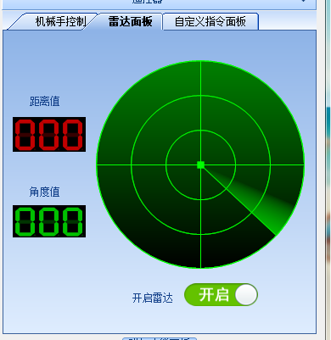Click the 角度值 label
This screenshot has width=331, height=340.
tap(45, 192)
